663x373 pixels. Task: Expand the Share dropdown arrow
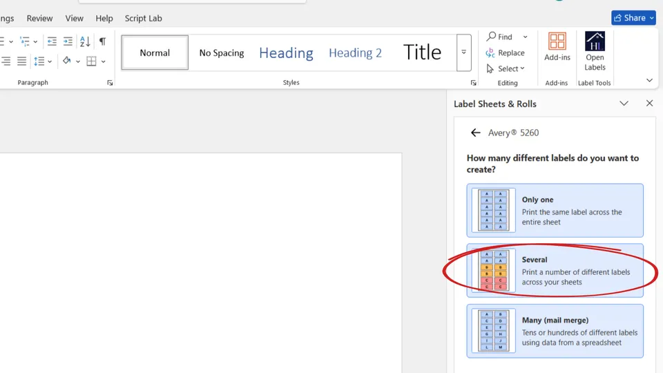coord(651,18)
